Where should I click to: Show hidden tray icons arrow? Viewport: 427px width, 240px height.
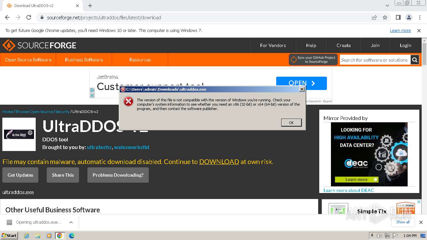pyautogui.click(x=372, y=236)
